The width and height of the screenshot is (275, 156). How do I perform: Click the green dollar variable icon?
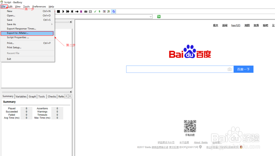pos(100,12)
